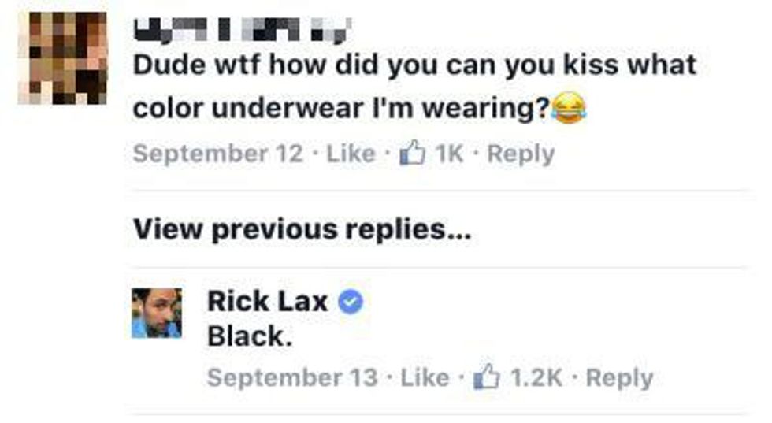The width and height of the screenshot is (772, 423).
Task: Show who liked via the 1K count
Action: (x=449, y=153)
